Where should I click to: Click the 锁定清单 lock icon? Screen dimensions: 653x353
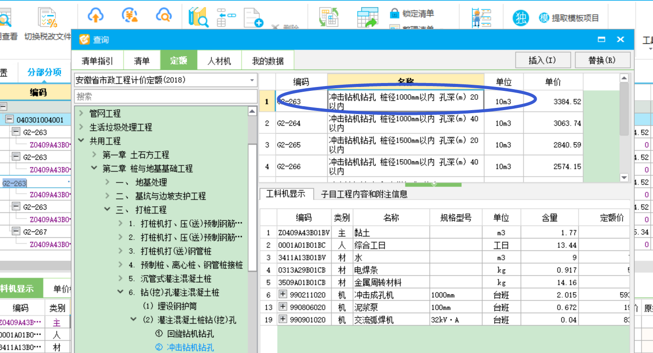pos(395,13)
